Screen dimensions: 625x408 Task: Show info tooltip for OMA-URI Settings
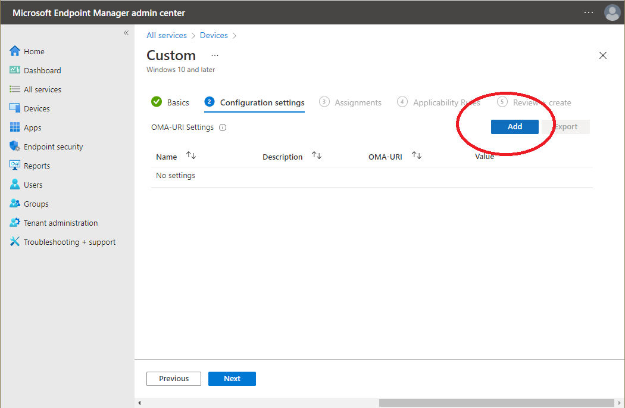pyautogui.click(x=223, y=127)
